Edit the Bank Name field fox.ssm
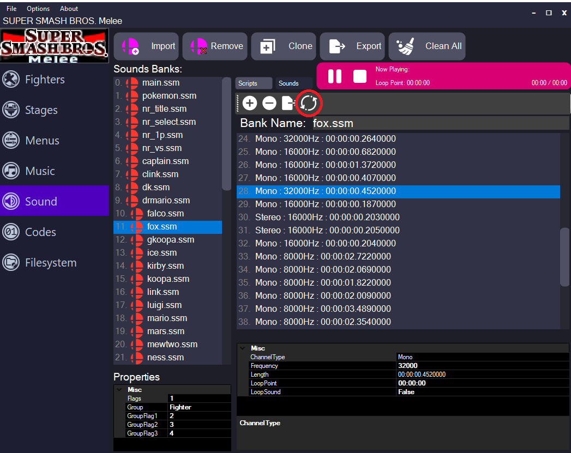571x453 pixels. 440,123
